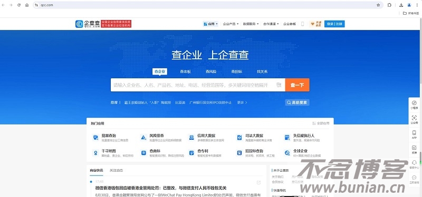Viewport: 422px width, 197px height.
Task: Click the page vertical scrollbar thumb
Action: coord(420,156)
